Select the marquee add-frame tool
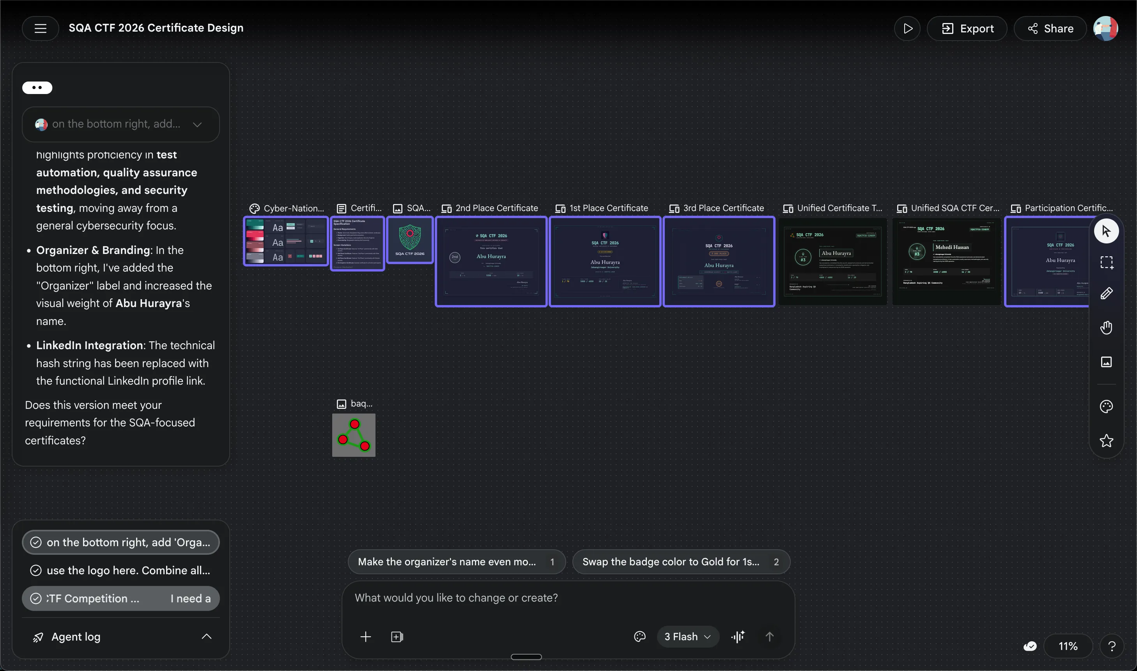Image resolution: width=1137 pixels, height=671 pixels. click(x=1106, y=263)
